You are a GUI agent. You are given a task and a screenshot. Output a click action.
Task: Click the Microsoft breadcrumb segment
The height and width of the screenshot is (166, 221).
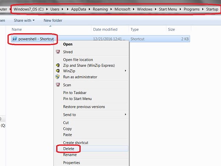click(x=122, y=9)
